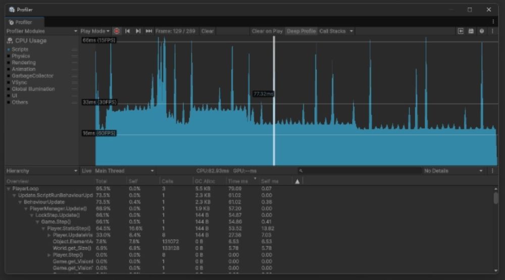Expand the Player.UpdateVis row

[49, 235]
